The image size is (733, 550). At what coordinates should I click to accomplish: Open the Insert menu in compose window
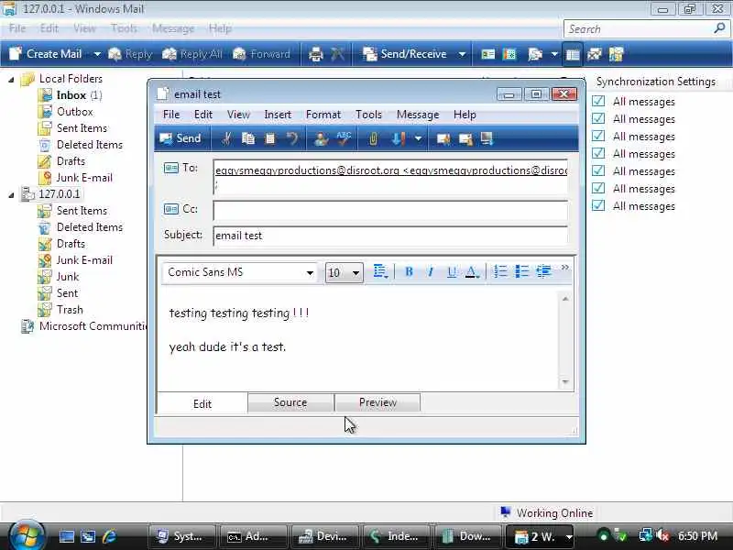[x=278, y=115]
